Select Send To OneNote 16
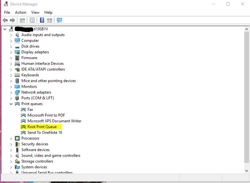Screen dimensions: 250x183 [x=45, y=132]
